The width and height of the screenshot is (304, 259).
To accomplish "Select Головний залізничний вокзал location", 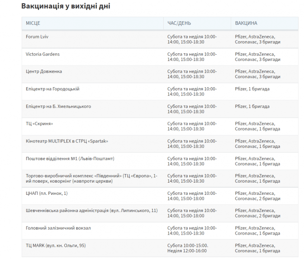I will pyautogui.click(x=58, y=228).
